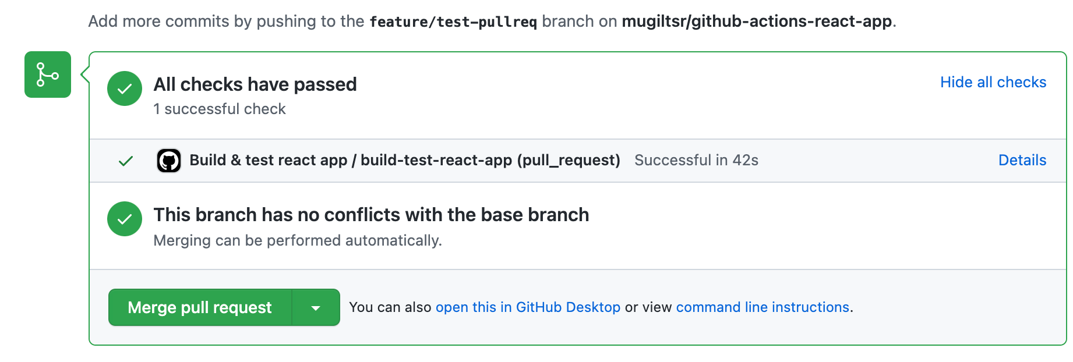Click Merging can be performed automatically text
Screen dimensions: 1073x362
298,240
